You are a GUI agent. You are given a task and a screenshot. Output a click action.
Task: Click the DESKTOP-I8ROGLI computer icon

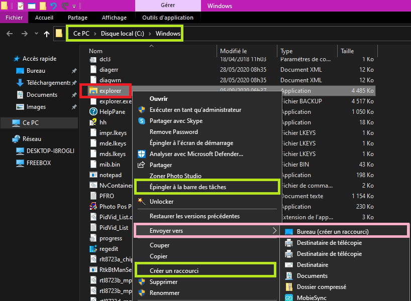pyautogui.click(x=20, y=151)
